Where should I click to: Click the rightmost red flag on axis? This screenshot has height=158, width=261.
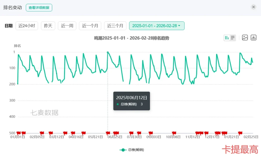[240, 133]
